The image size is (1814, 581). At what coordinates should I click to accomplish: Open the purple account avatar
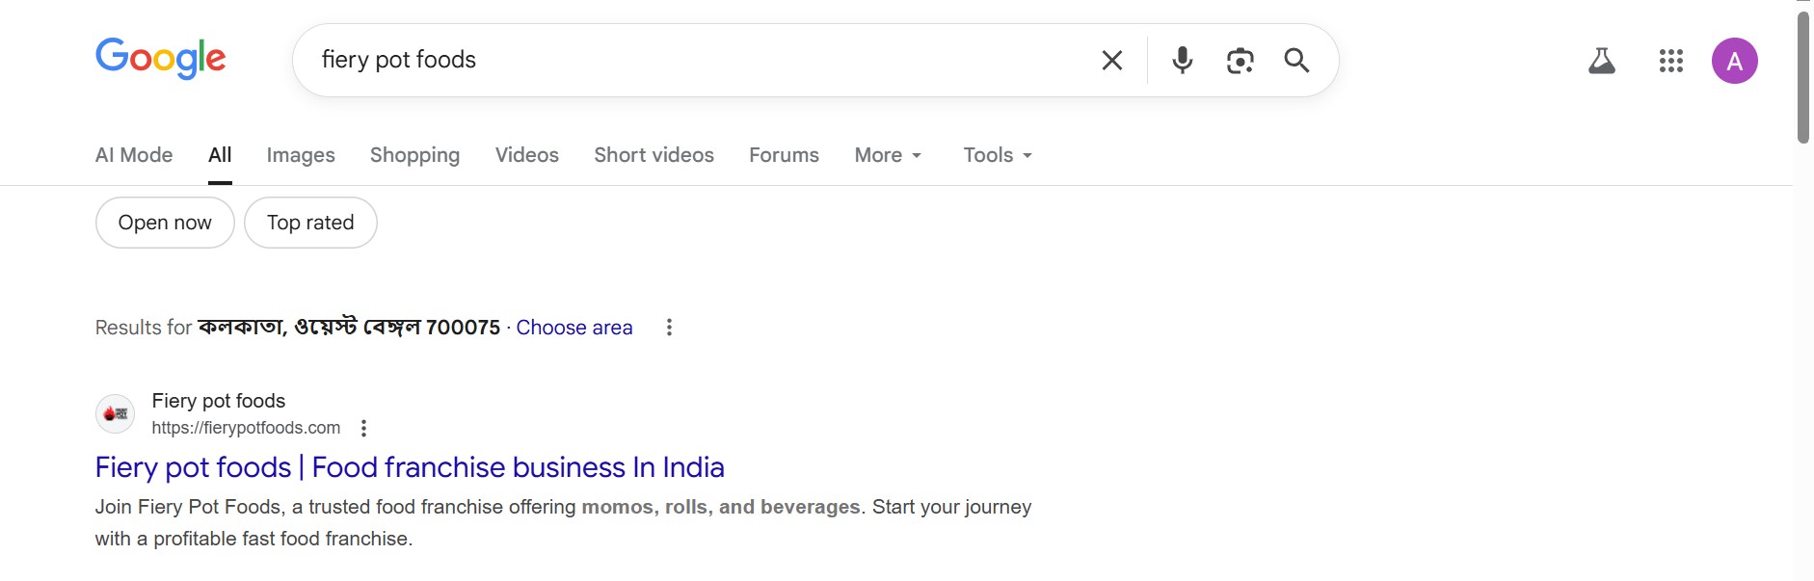tap(1734, 62)
